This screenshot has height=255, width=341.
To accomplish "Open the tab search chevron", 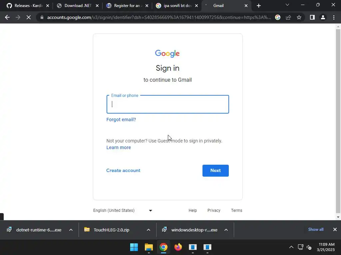I will [x=287, y=5].
